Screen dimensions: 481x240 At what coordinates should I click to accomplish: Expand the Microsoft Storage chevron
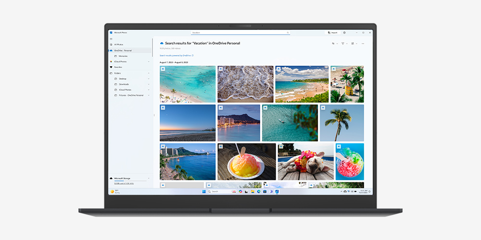[149, 178]
